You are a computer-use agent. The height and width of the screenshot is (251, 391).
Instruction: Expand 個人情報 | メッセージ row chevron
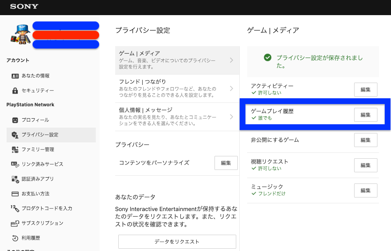[232, 117]
